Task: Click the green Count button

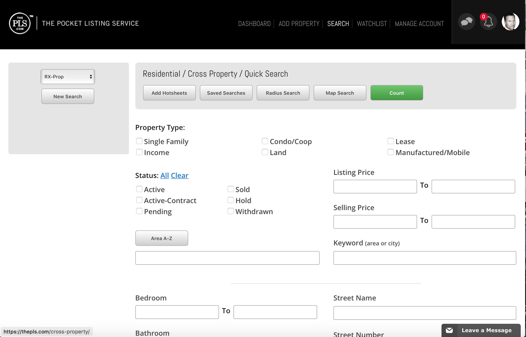Action: coord(397,93)
